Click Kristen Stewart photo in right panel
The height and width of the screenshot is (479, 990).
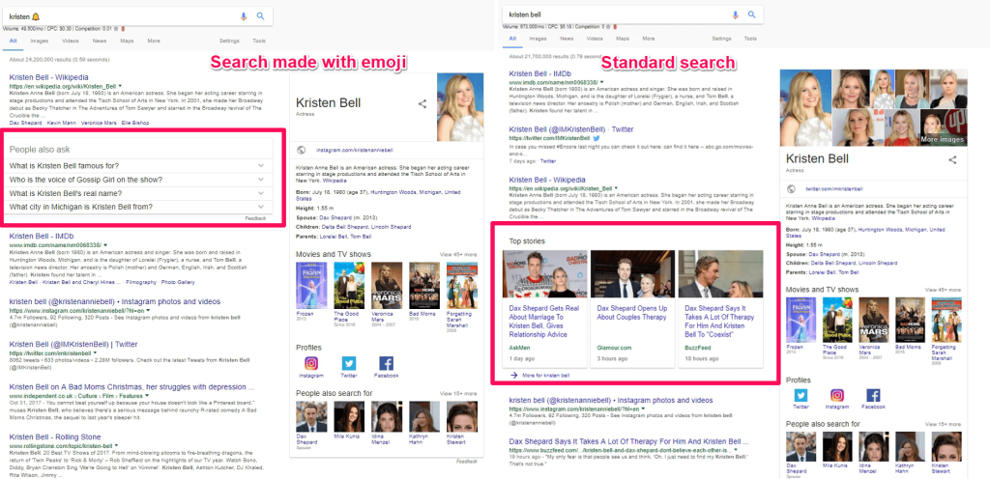(x=946, y=447)
